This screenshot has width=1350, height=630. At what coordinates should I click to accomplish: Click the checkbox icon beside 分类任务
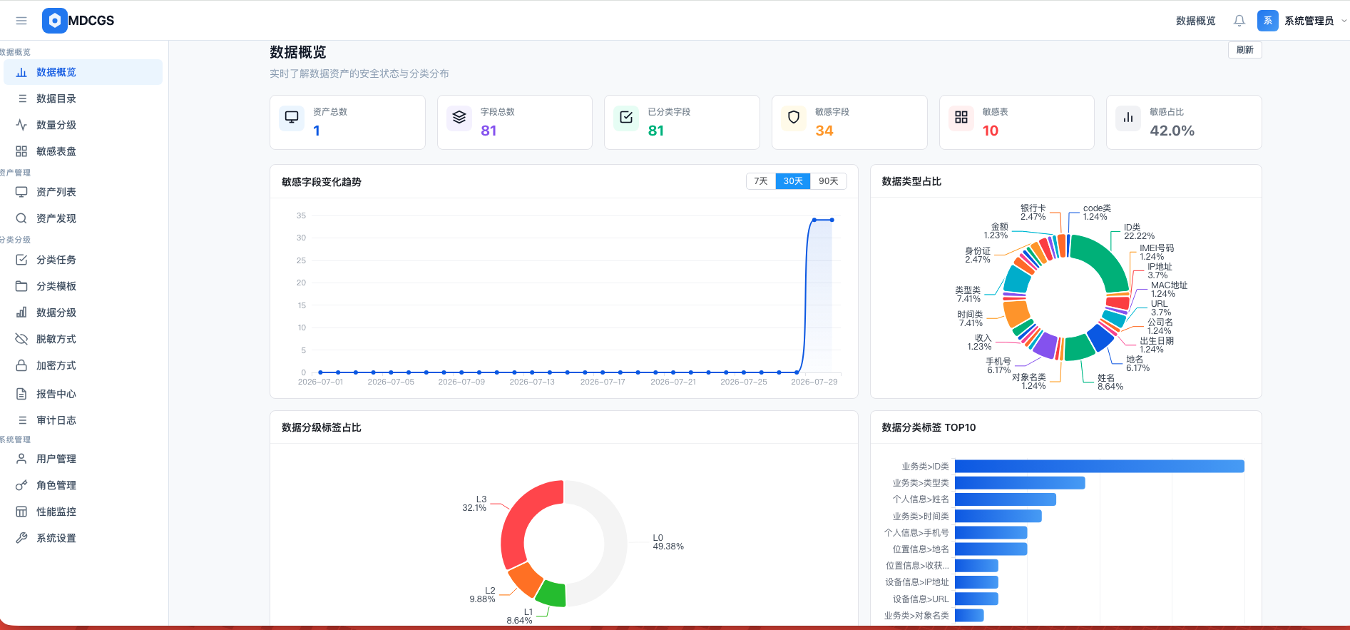pos(21,260)
